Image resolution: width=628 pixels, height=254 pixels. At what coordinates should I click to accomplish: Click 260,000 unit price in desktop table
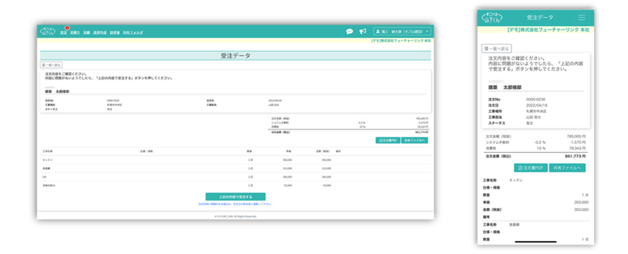pyautogui.click(x=287, y=177)
